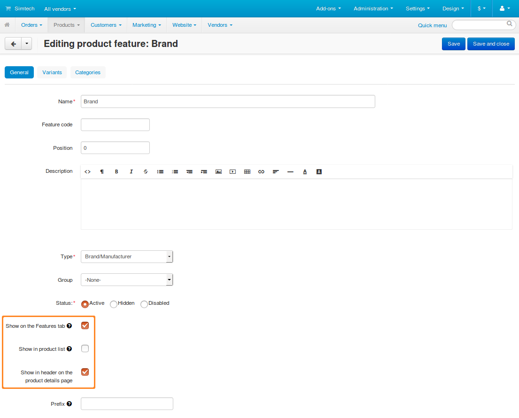
Task: Toggle HTML source view in description editor
Action: click(x=87, y=171)
